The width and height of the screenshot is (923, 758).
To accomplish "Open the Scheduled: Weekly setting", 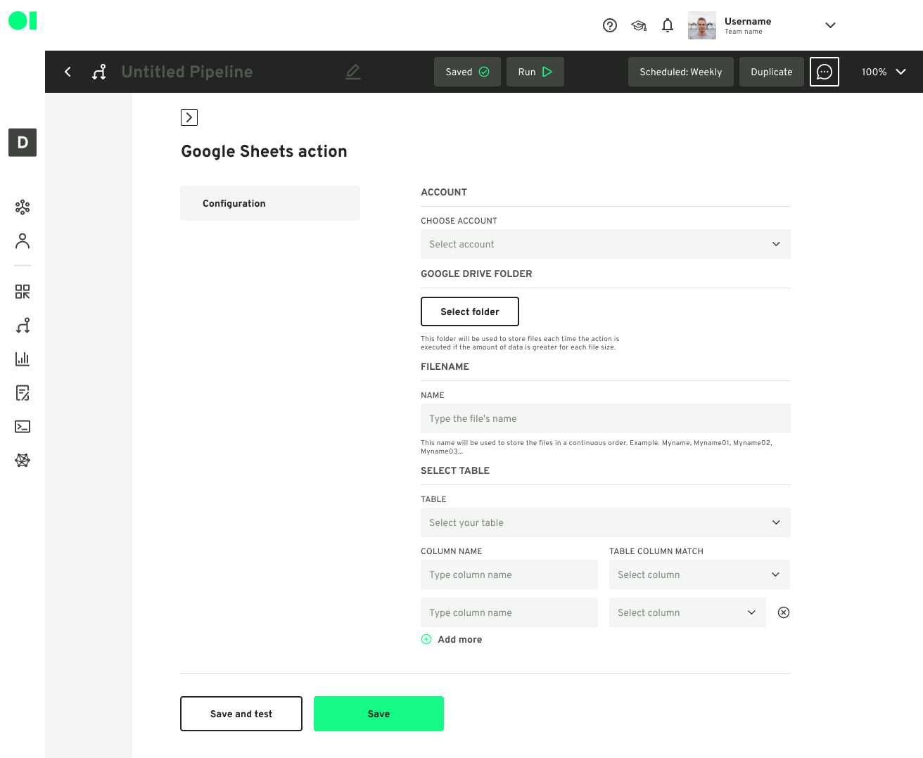I will coord(681,72).
